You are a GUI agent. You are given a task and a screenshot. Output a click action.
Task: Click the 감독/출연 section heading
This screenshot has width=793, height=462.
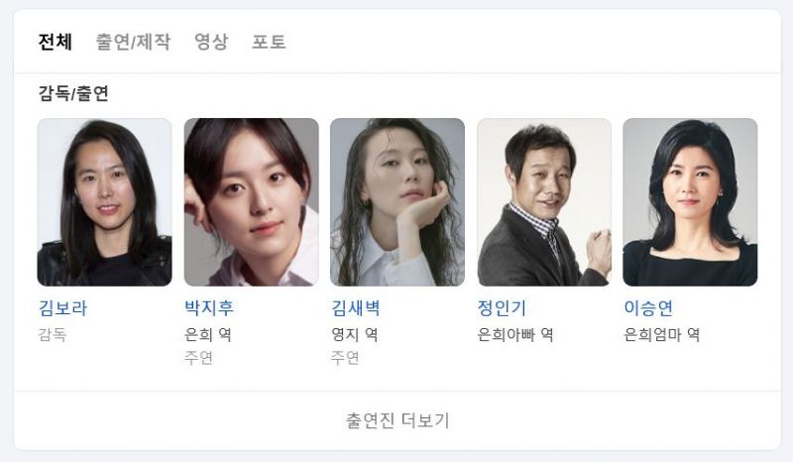(73, 93)
